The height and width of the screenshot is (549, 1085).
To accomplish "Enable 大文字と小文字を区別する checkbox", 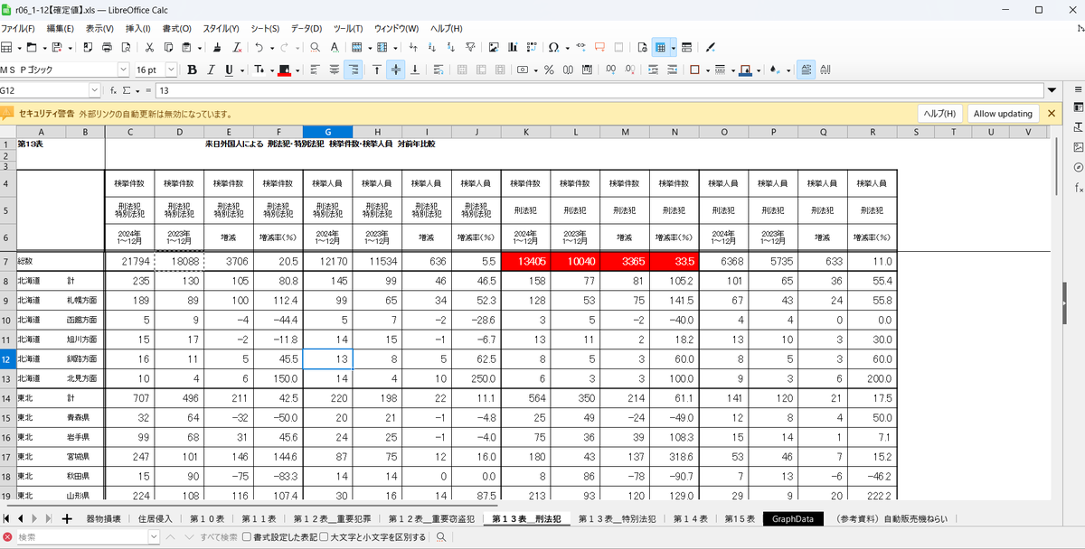I will pos(323,536).
